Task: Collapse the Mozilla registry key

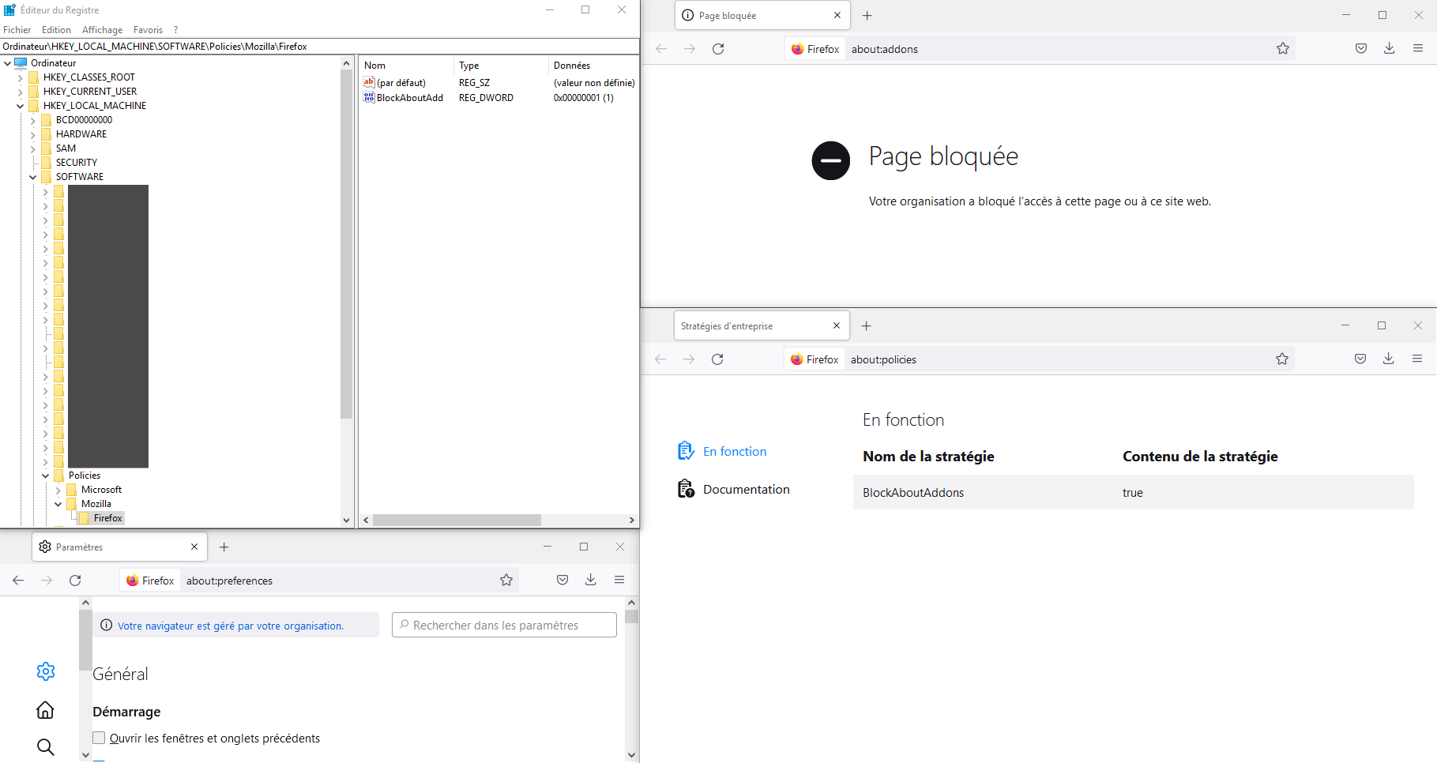Action: point(58,504)
